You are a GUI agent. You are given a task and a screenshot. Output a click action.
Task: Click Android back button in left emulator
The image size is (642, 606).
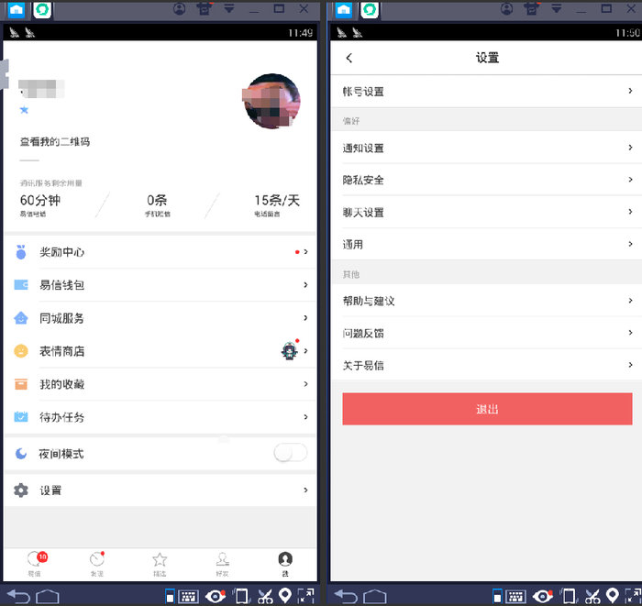18,596
